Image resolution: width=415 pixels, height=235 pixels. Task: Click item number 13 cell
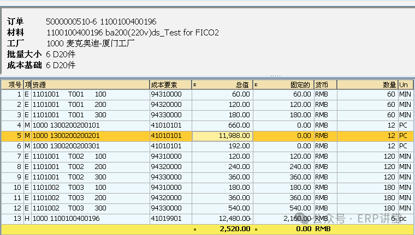[13, 219]
